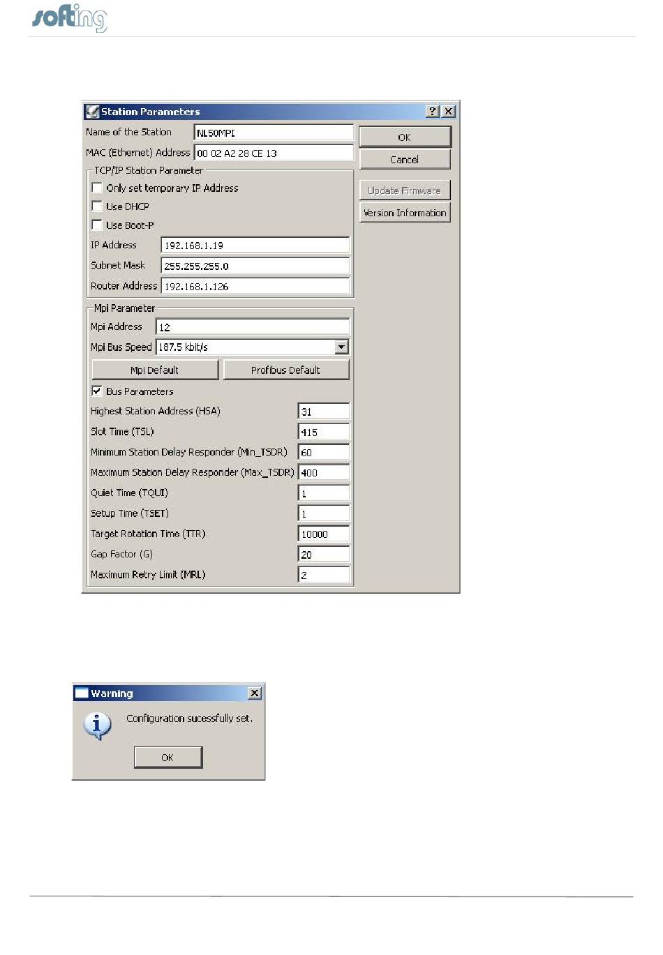Image resolution: width=663 pixels, height=955 pixels.
Task: Click the Warning dialog title icon
Action: tap(82, 693)
